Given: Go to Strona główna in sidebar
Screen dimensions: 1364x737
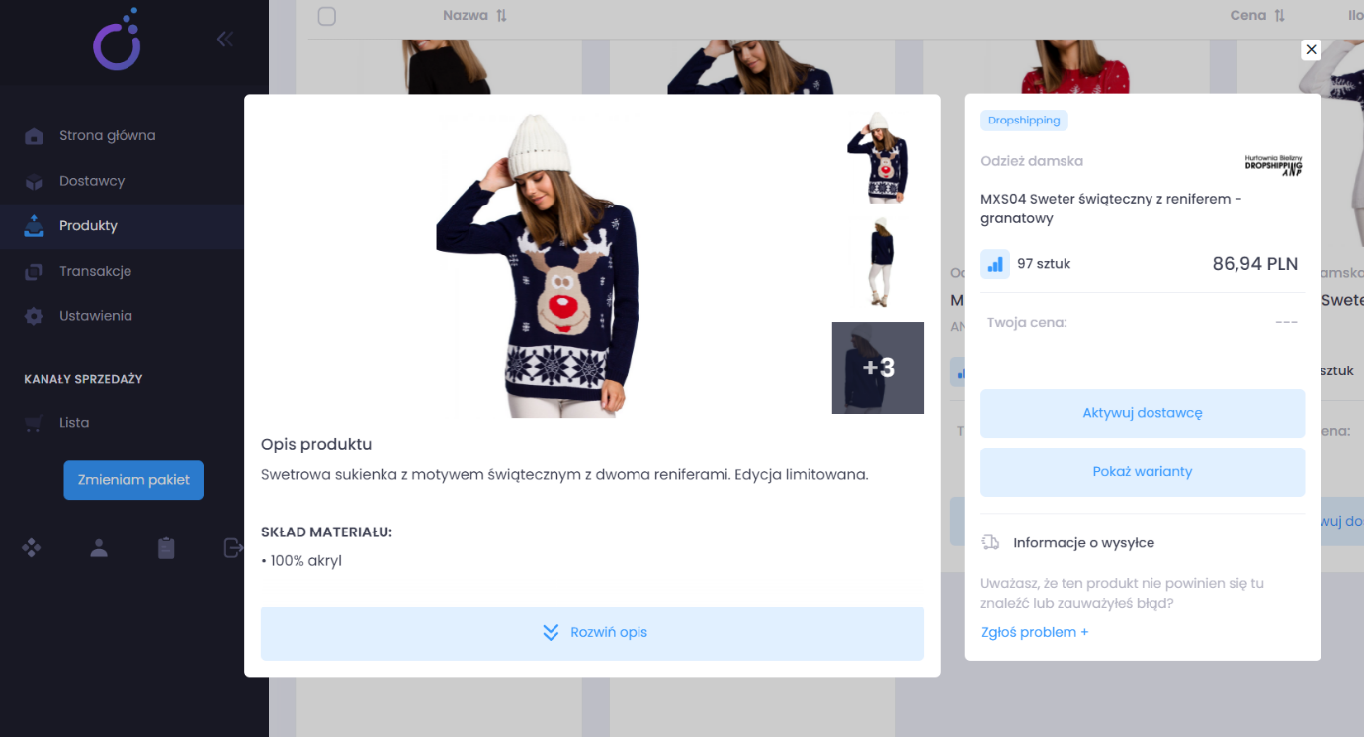Looking at the screenshot, I should tap(107, 135).
